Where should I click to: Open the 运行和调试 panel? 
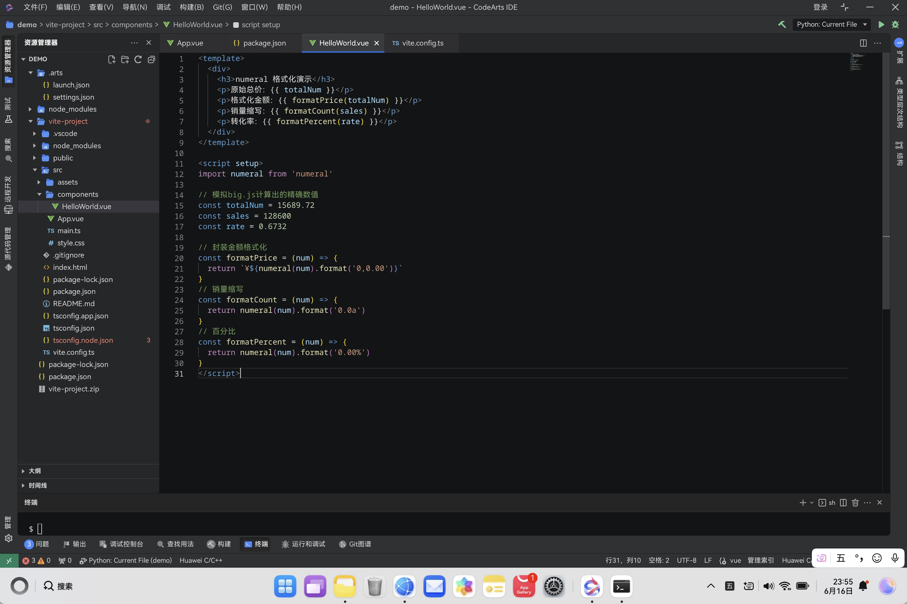303,544
